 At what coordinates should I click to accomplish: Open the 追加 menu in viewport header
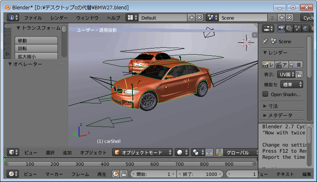click(x=67, y=153)
